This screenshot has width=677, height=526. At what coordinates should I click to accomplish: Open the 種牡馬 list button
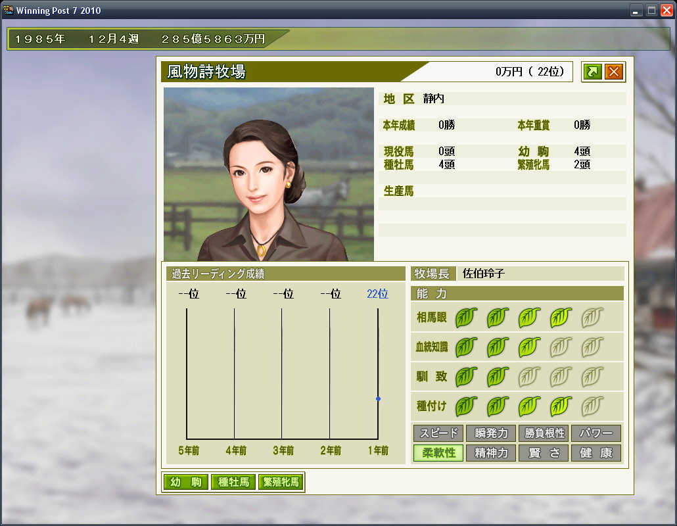tap(233, 482)
